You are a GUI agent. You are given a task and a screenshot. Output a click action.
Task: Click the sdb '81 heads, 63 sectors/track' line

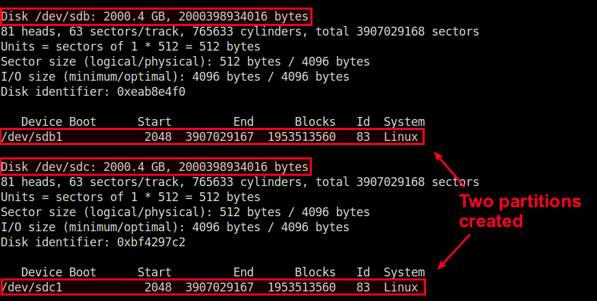(240, 31)
